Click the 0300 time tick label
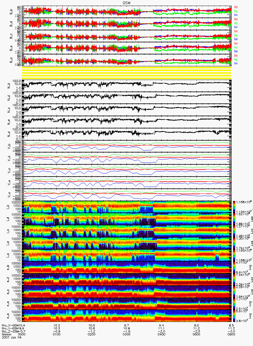The width and height of the screenshot is (253, 346). pyautogui.click(x=127, y=334)
